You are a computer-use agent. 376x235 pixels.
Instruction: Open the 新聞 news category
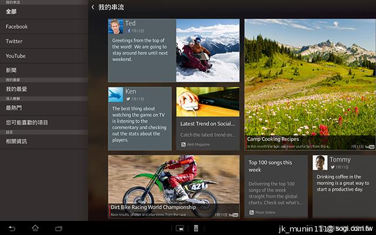11,70
